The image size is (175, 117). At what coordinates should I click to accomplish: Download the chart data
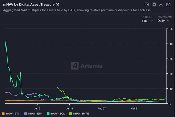click(161, 5)
